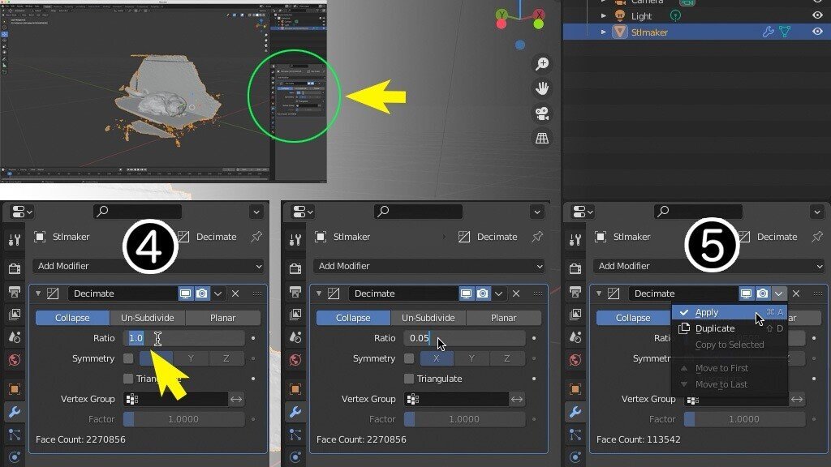This screenshot has height=467, width=831.
Task: Enable the Symmetry checkbox in the Ratio 1.0 panel
Action: (128, 358)
